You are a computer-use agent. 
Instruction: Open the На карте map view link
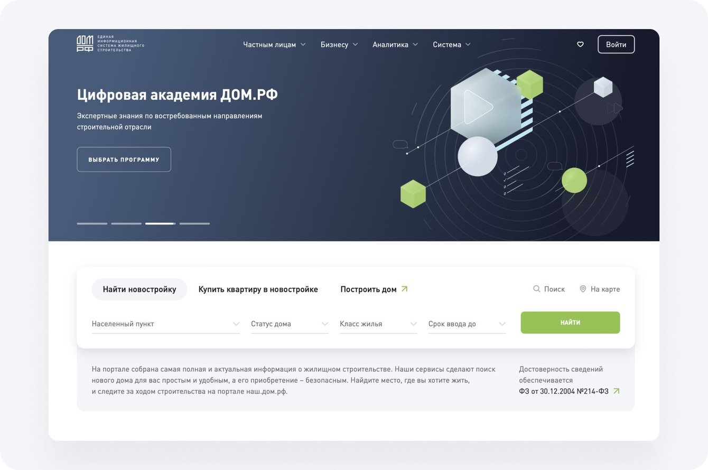point(600,289)
